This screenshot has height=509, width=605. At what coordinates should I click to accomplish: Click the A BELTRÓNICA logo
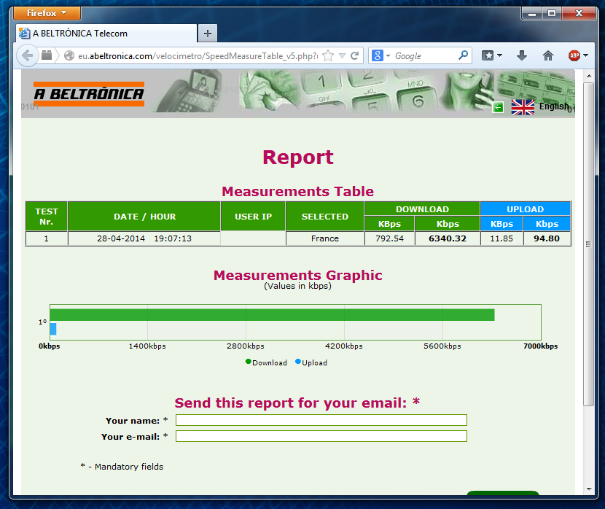pyautogui.click(x=89, y=94)
